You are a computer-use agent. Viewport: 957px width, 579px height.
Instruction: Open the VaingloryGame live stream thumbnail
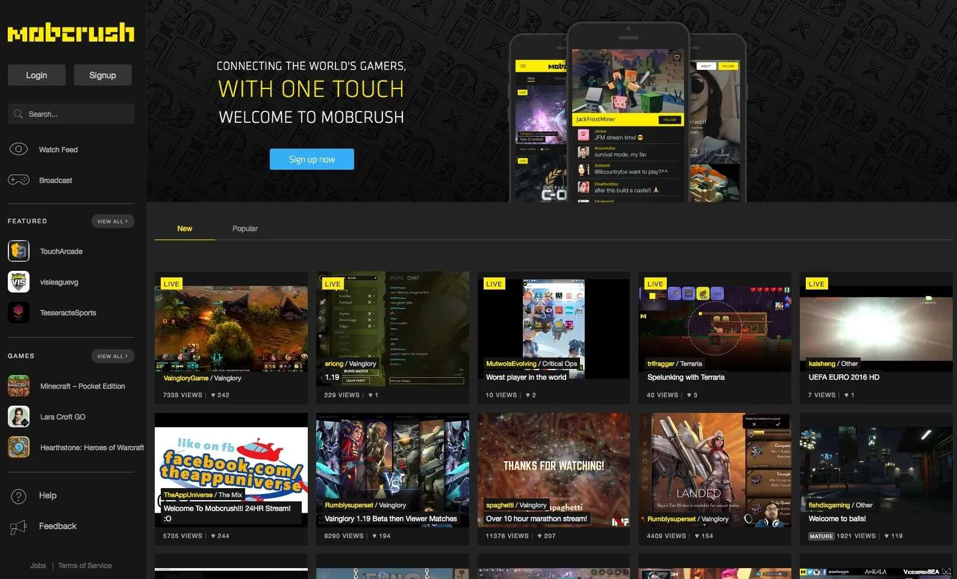(231, 329)
